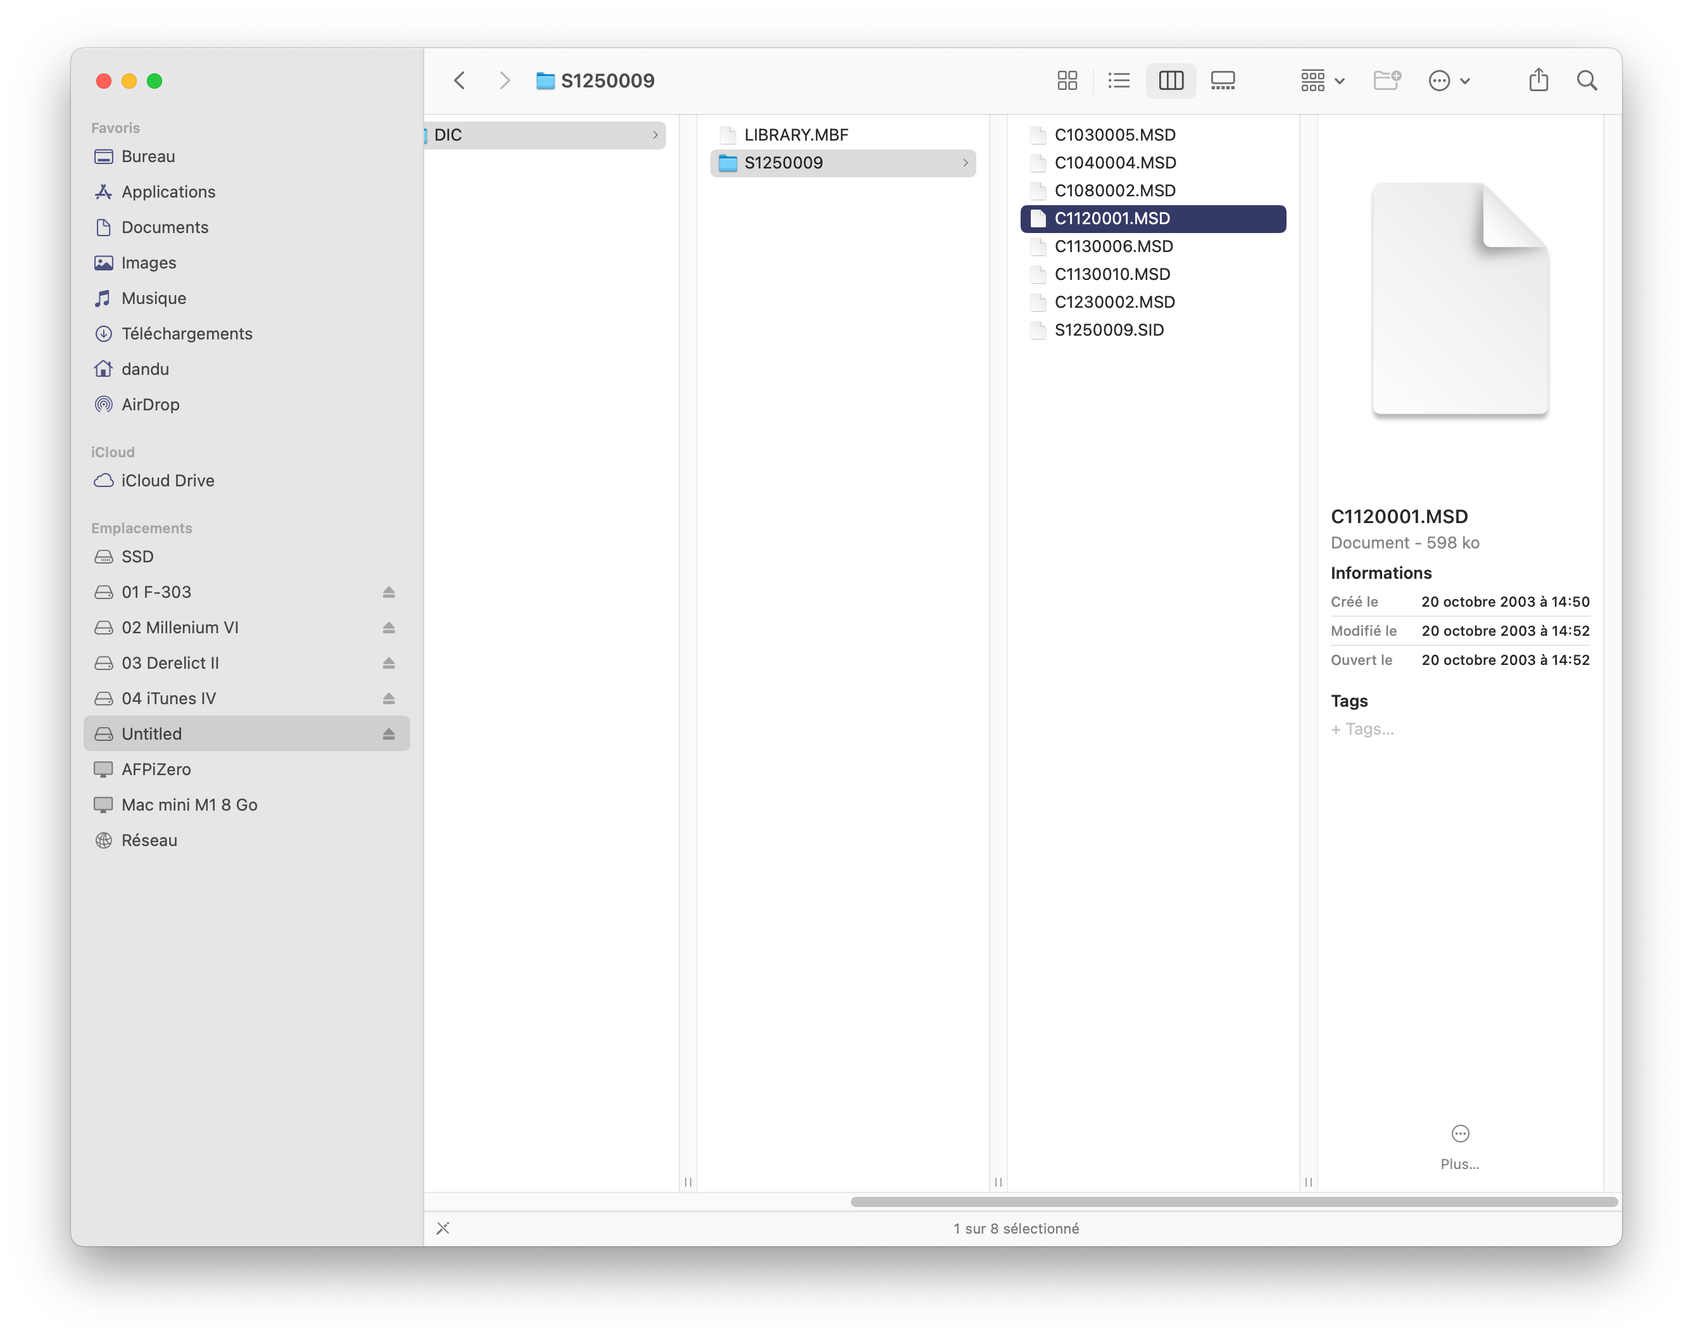1693x1340 pixels.
Task: Expand S1250009 folder via its chevron
Action: pos(964,162)
